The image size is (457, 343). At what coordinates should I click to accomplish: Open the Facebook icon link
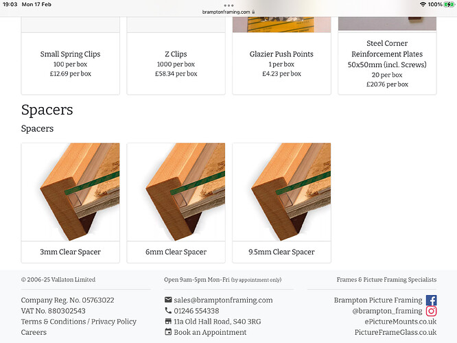pos(431,300)
